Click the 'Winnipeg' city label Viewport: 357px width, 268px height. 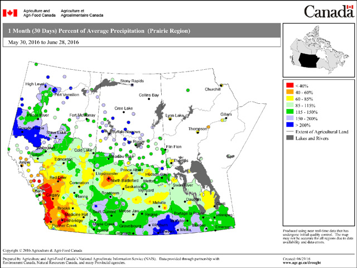click(224, 215)
